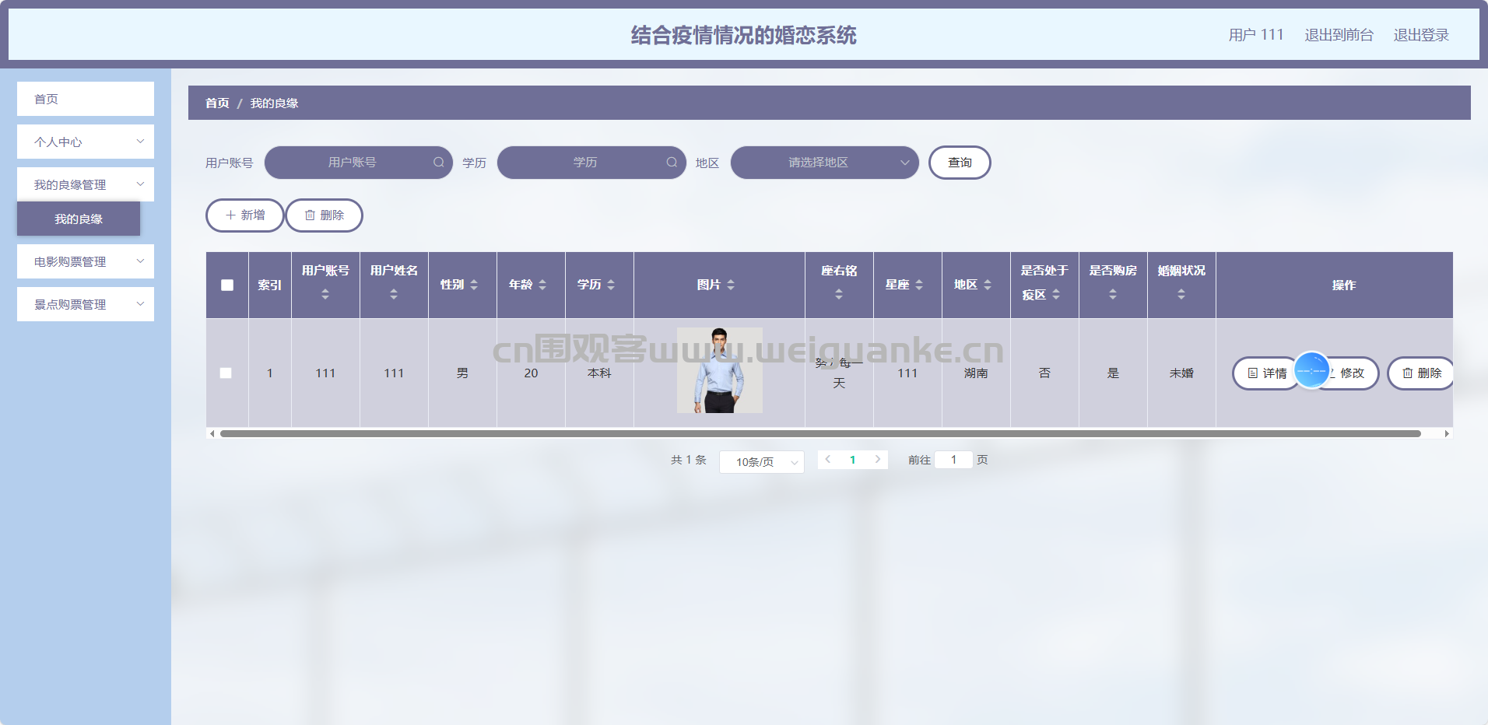This screenshot has width=1488, height=725.
Task: Toggle the select-all checkbox in table header
Action: point(227,285)
